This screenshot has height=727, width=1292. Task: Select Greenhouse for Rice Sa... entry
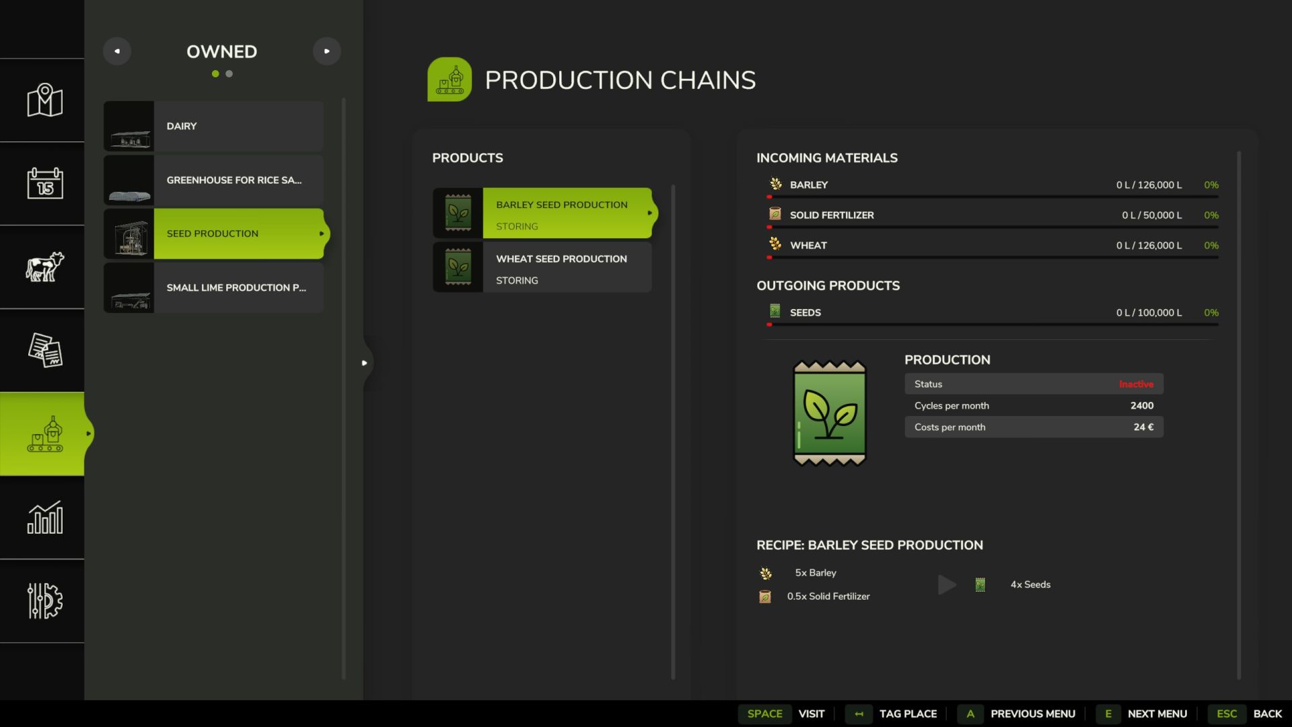click(x=213, y=180)
